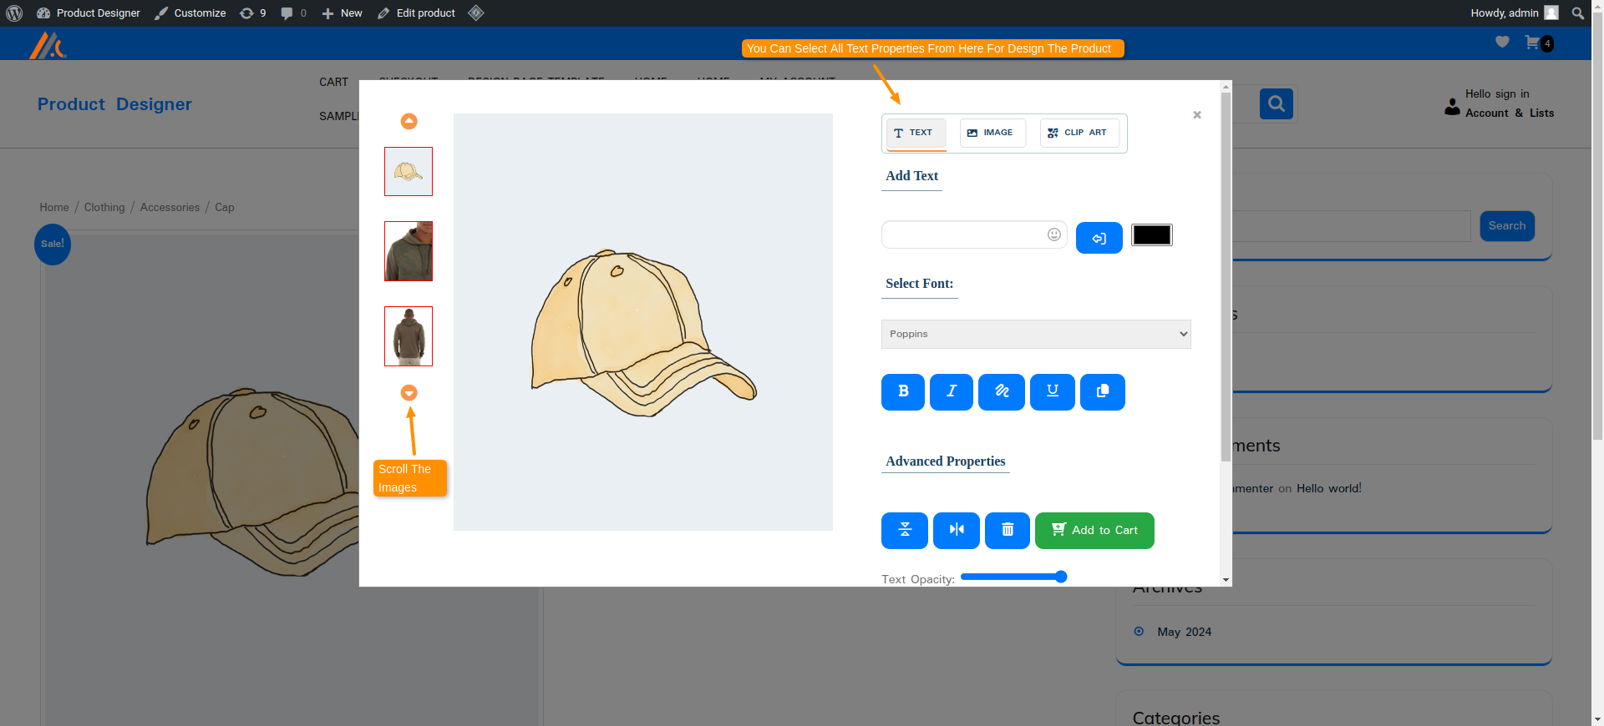The height and width of the screenshot is (726, 1604).
Task: Open shopping cart icon with 4 items
Action: [1538, 43]
